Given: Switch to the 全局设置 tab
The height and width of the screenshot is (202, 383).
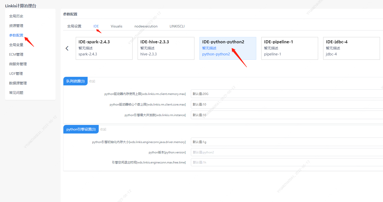Looking at the screenshot, I should pos(74,26).
